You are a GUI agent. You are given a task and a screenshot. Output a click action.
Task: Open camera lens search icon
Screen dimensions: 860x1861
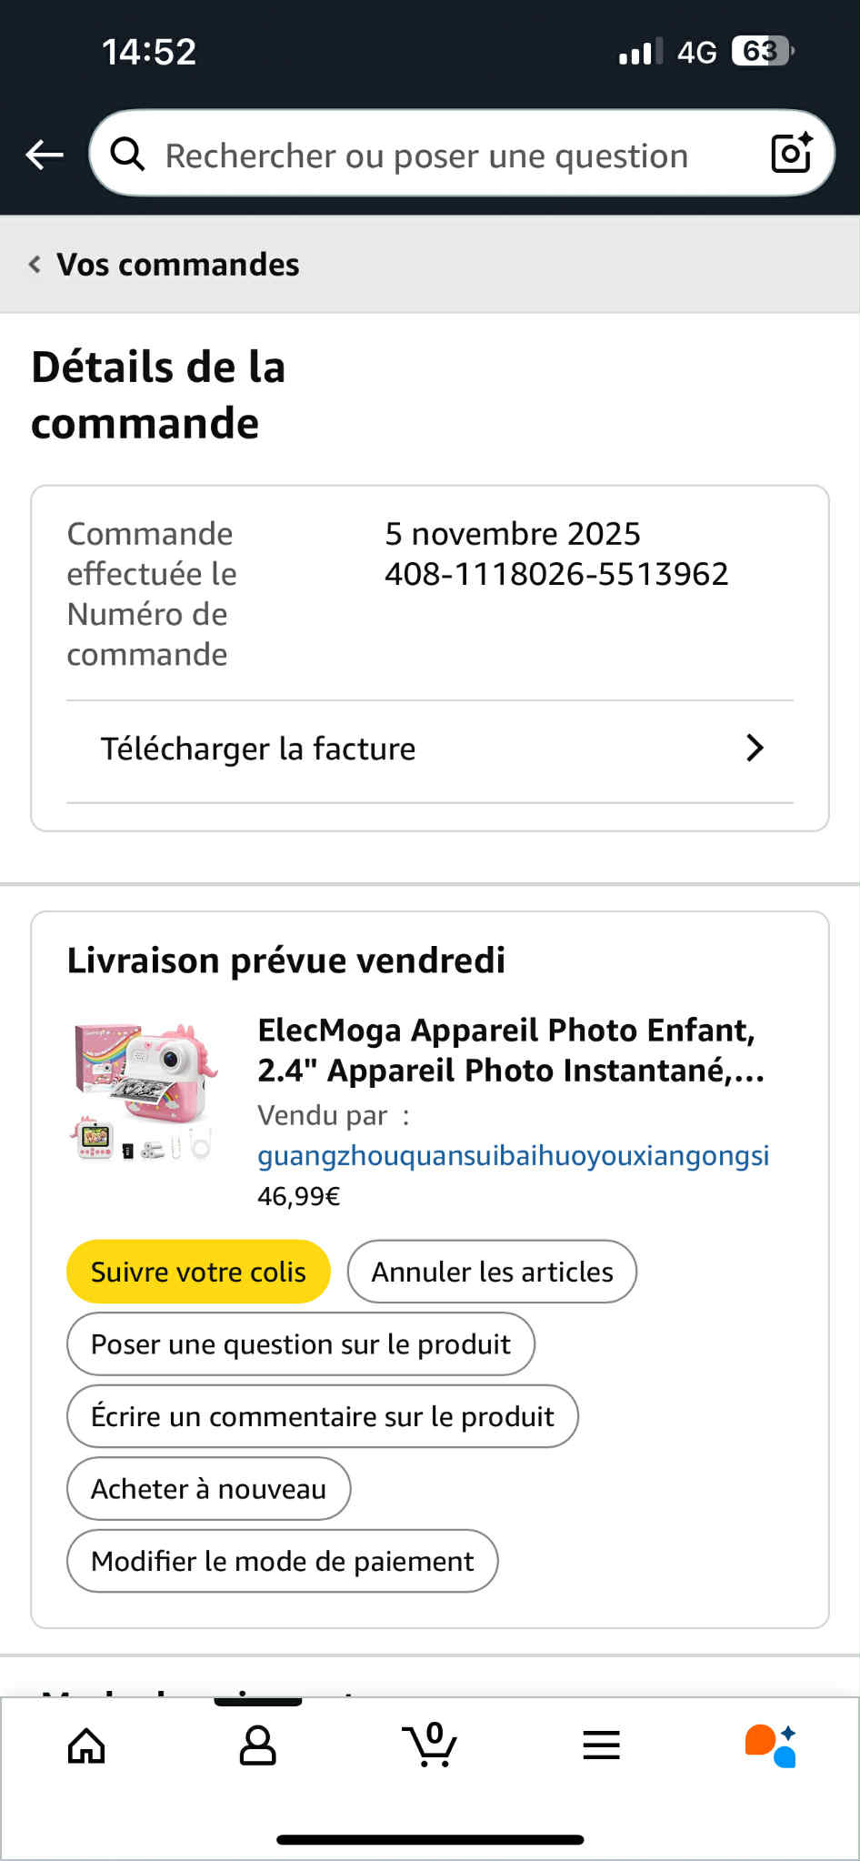pyautogui.click(x=791, y=153)
